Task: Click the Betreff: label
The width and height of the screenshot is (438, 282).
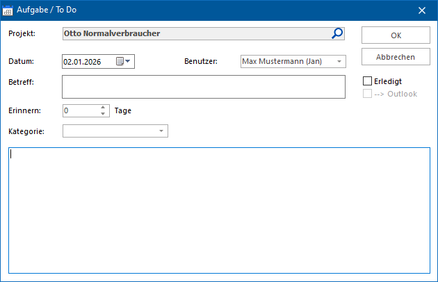Action: coord(21,82)
